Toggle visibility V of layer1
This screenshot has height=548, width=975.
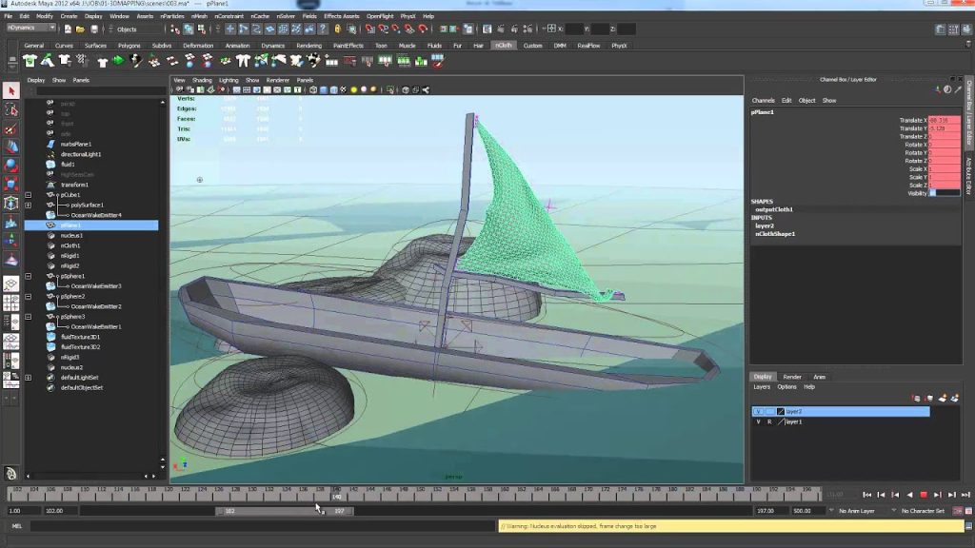coord(758,421)
